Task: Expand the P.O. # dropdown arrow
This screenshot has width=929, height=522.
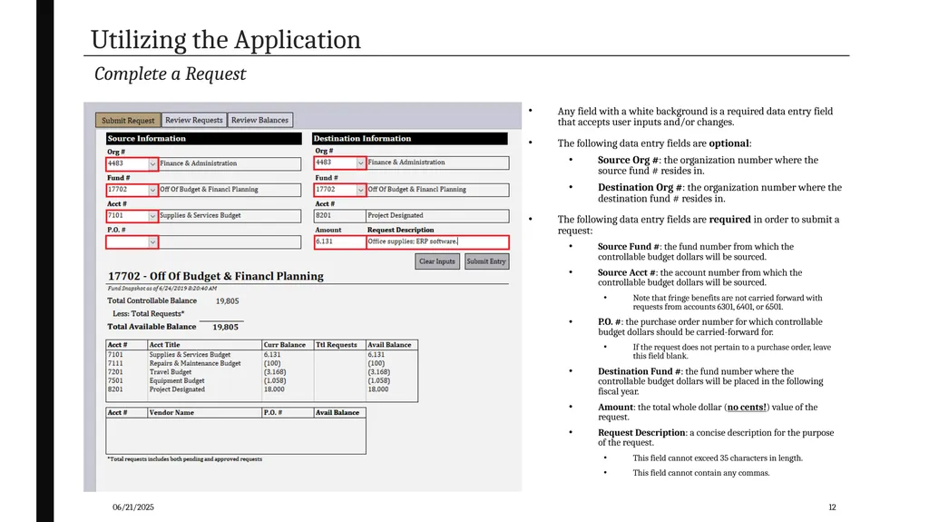Action: (x=152, y=242)
